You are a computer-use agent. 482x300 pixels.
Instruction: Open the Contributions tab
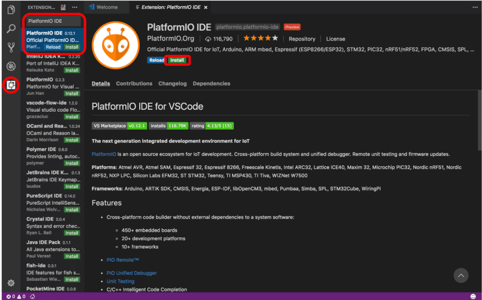point(134,83)
